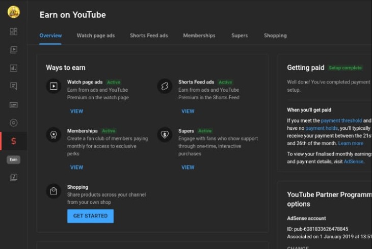Switch to the Memberships tab
The width and height of the screenshot is (372, 249).
(199, 36)
